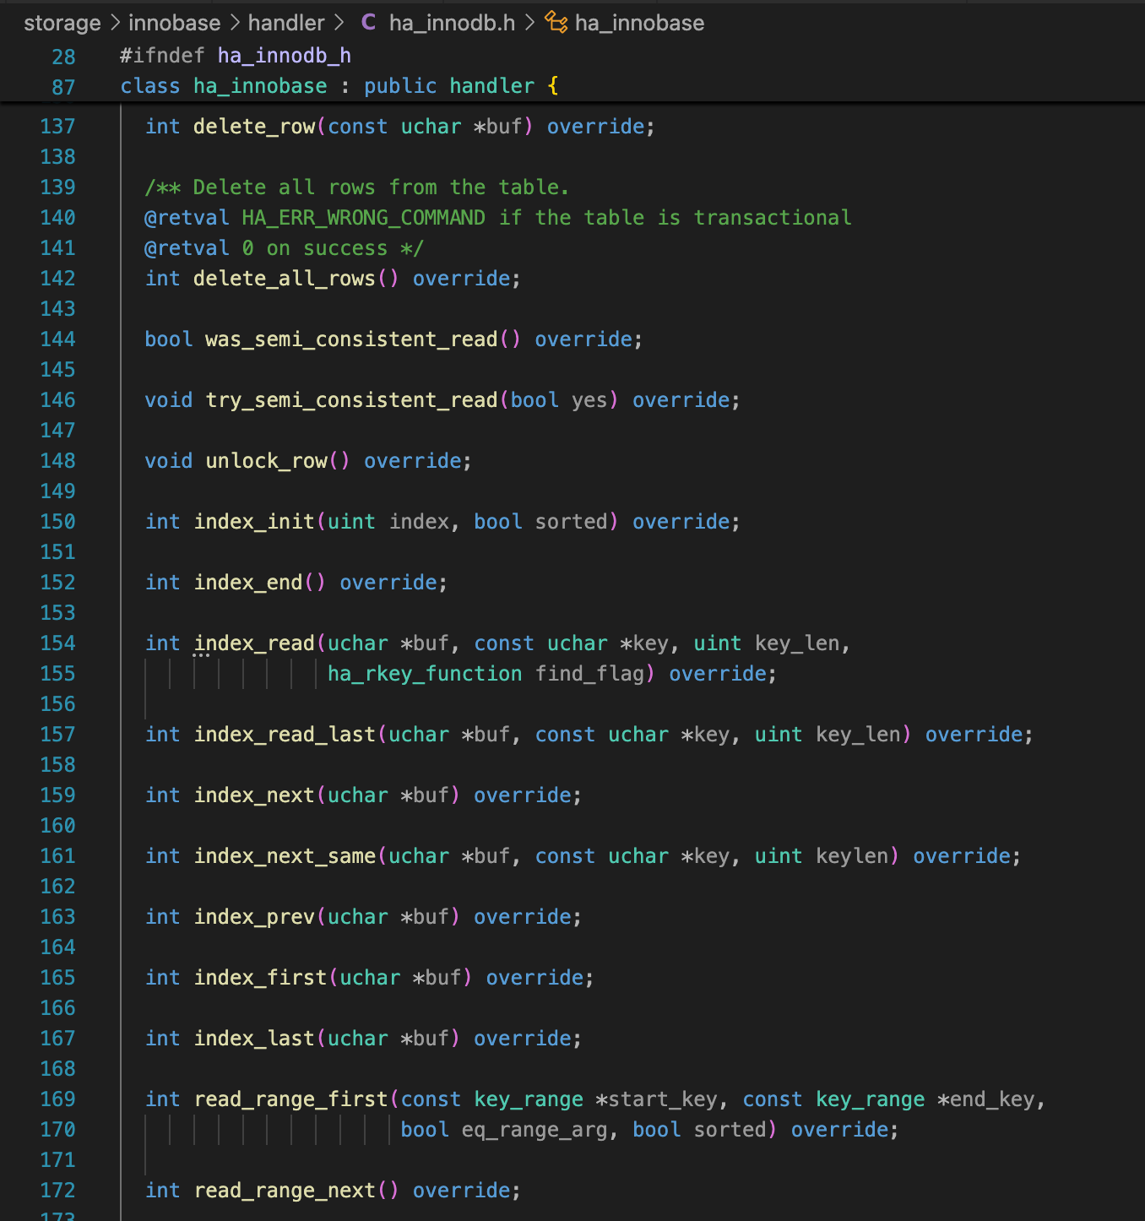This screenshot has width=1145, height=1221.
Task: Click the C file icon in the breadcrumb
Action: (x=368, y=22)
